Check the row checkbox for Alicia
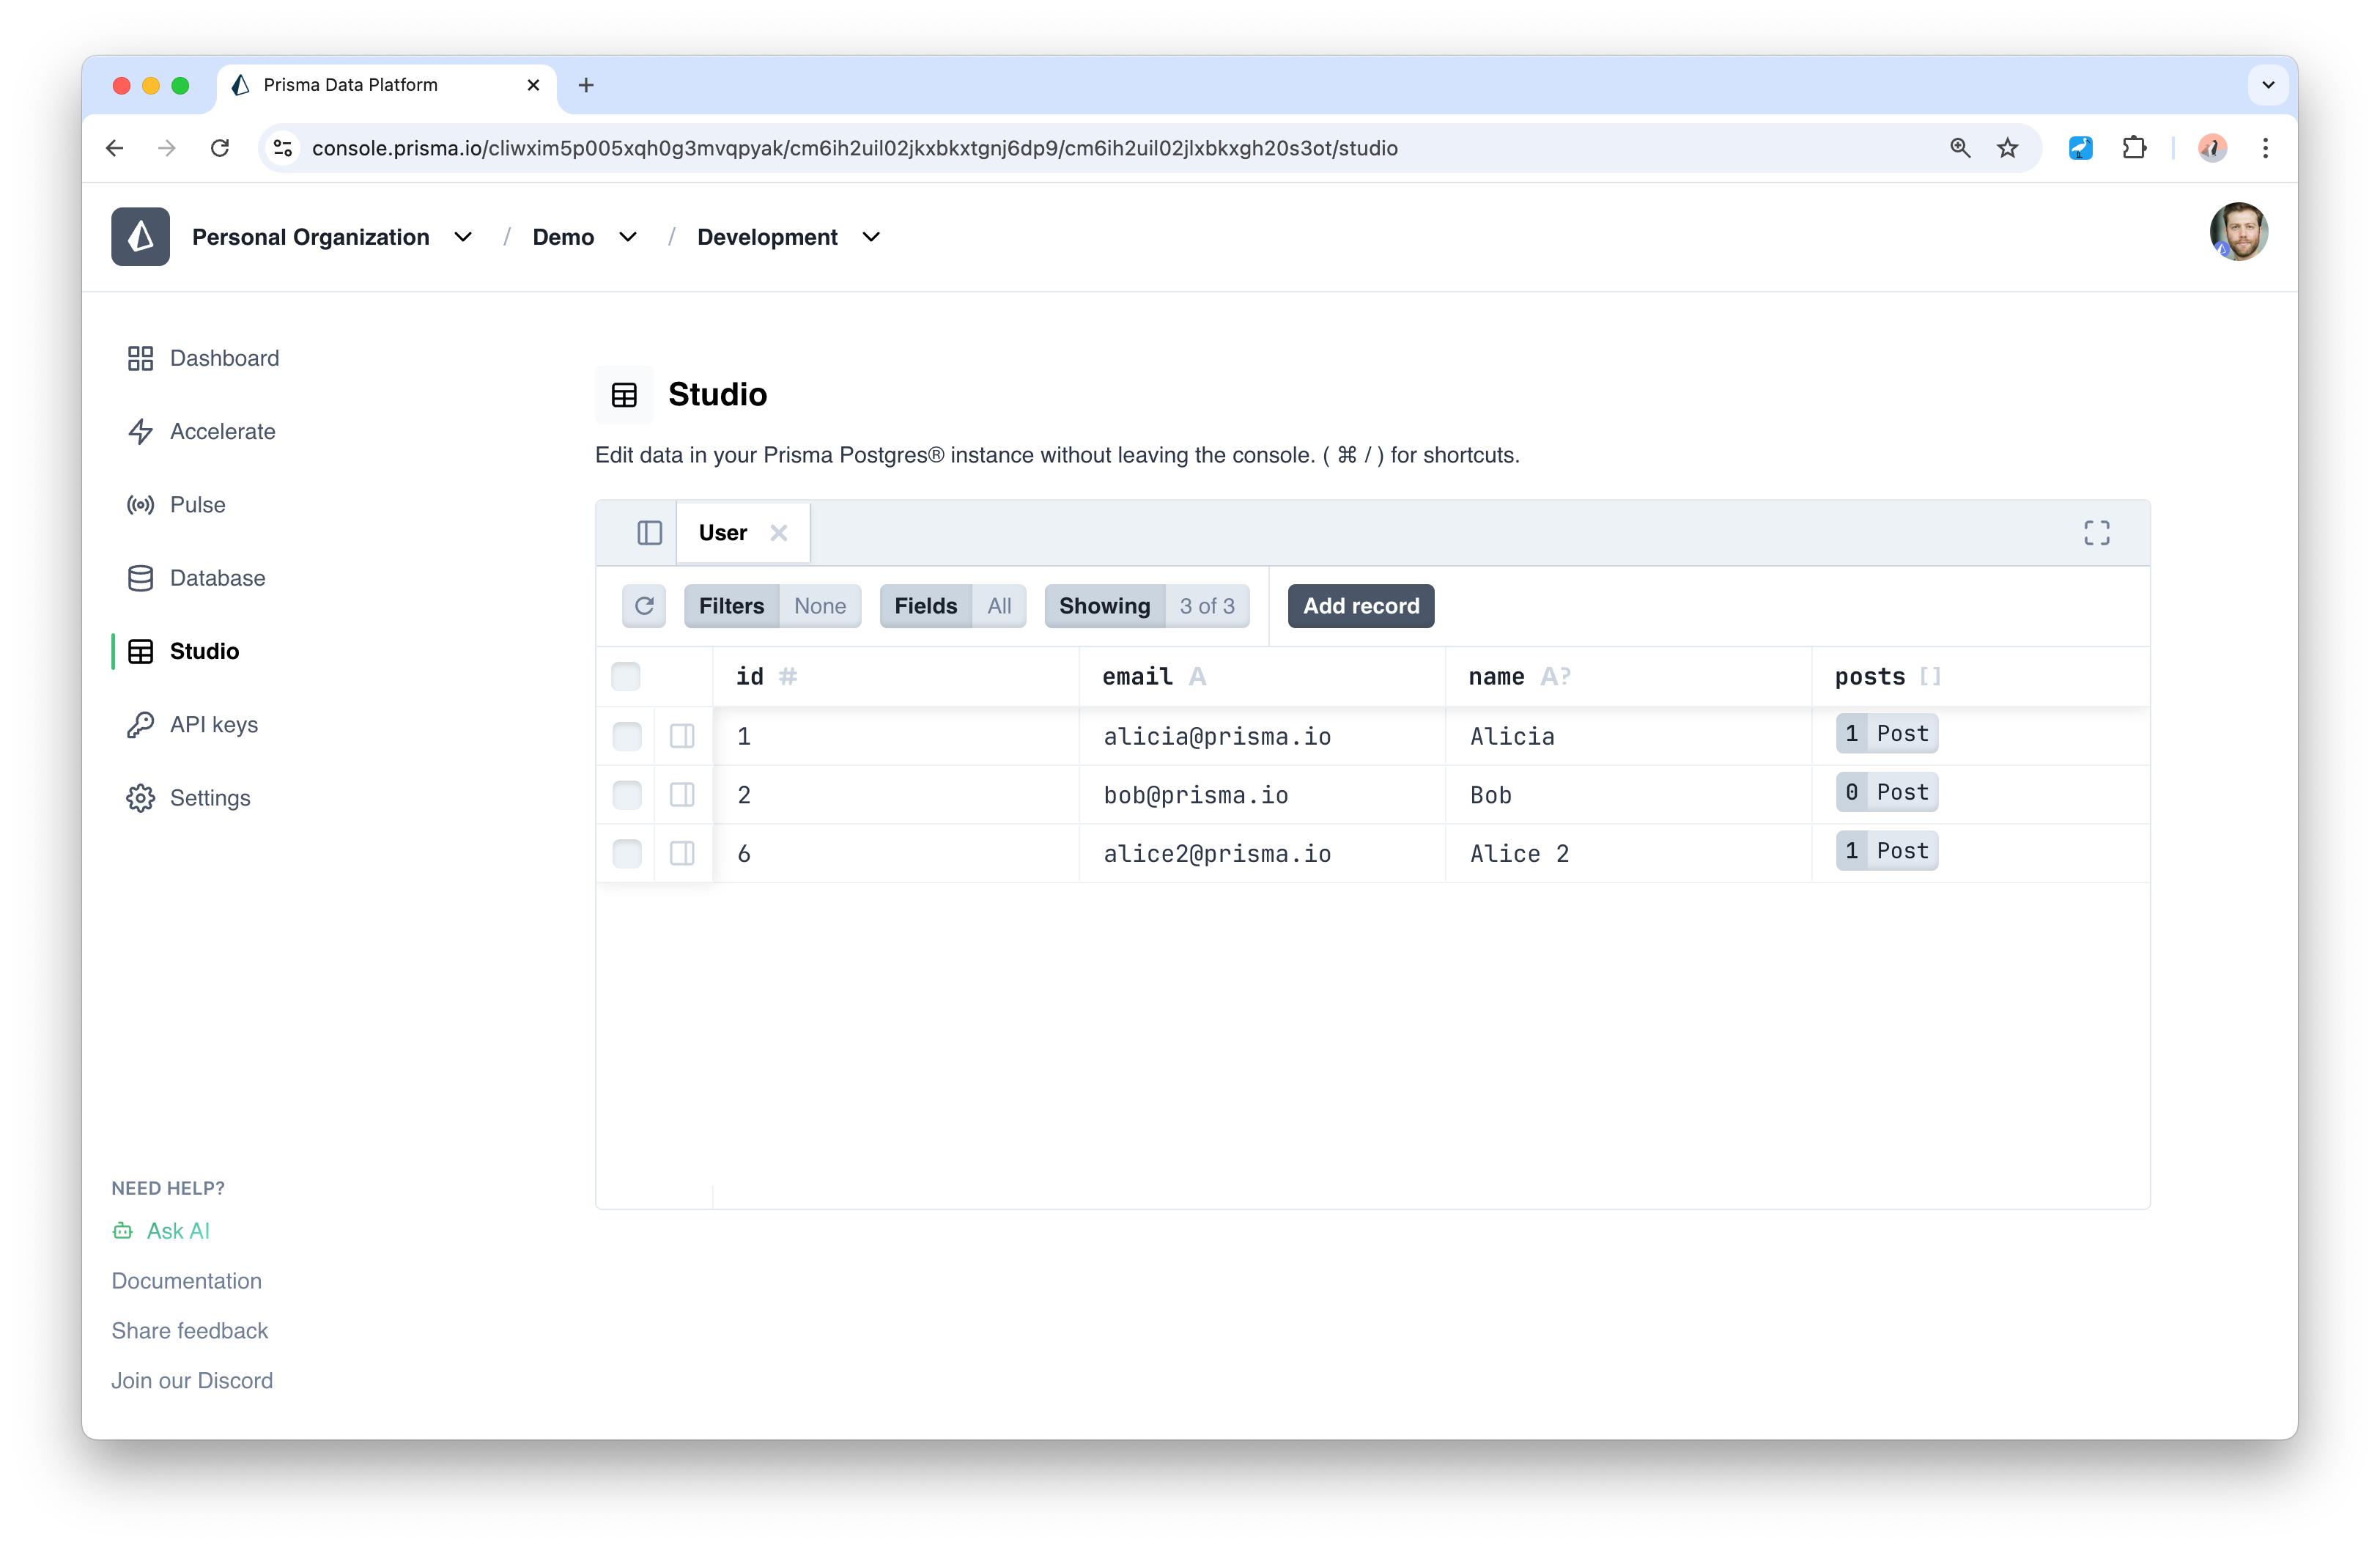This screenshot has height=1548, width=2380. (626, 736)
